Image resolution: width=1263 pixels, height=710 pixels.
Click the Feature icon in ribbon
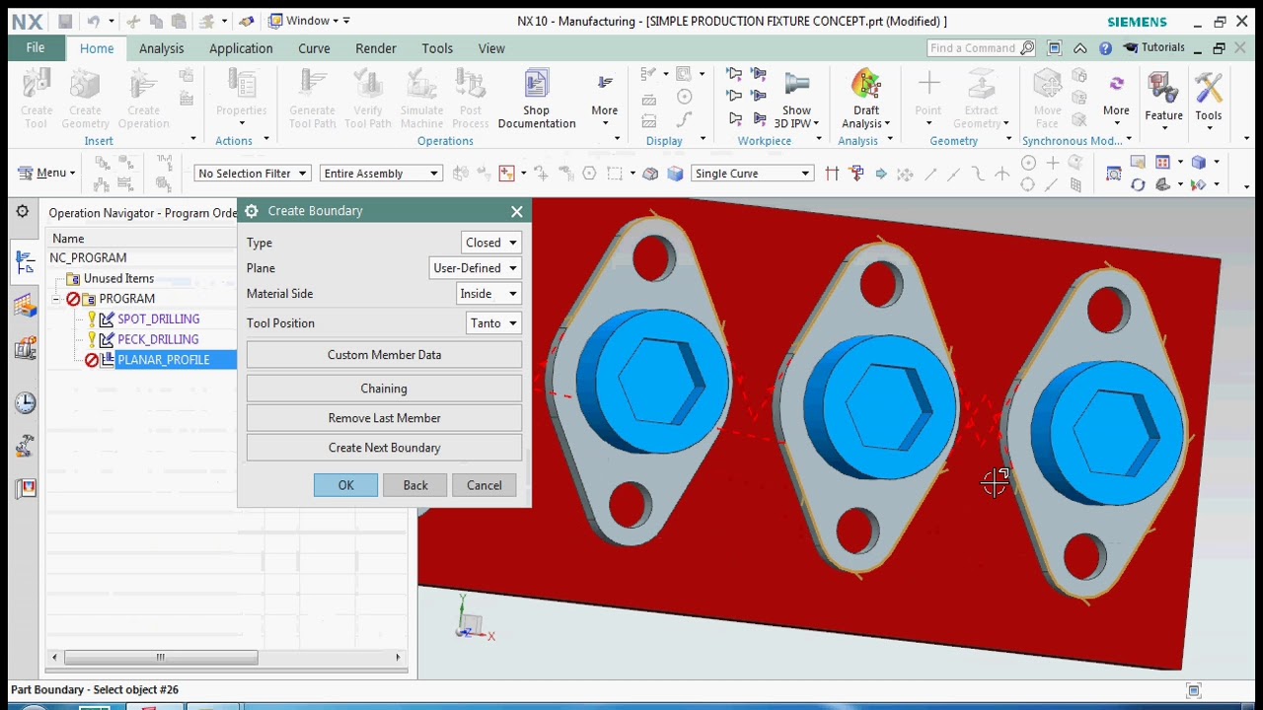coord(1163,97)
